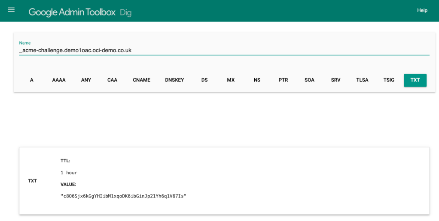Select the SOA record type

pyautogui.click(x=309, y=80)
